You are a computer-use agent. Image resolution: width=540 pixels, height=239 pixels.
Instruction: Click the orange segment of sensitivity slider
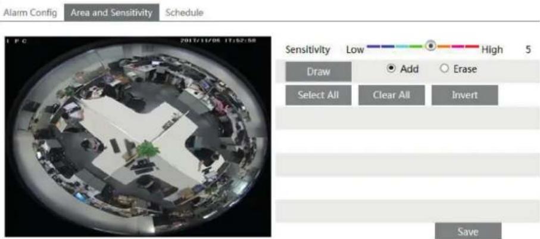[x=444, y=46]
